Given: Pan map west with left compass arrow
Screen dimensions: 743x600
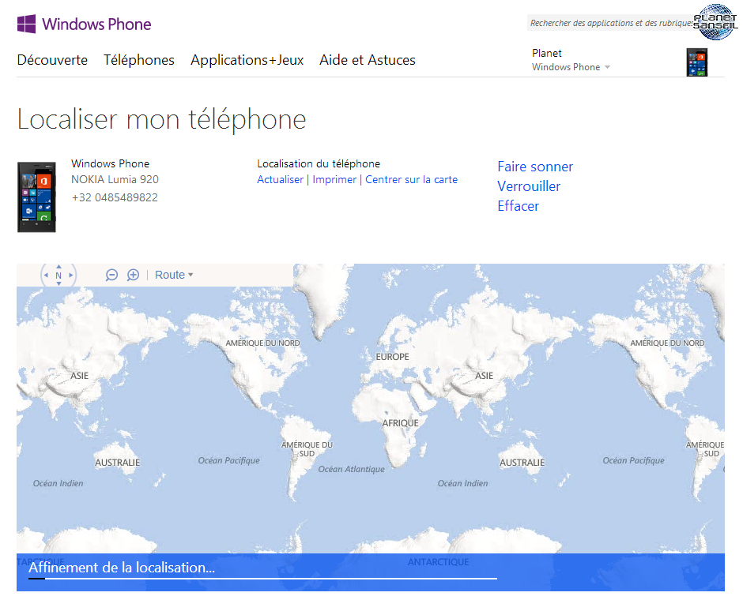Looking at the screenshot, I should pos(47,275).
